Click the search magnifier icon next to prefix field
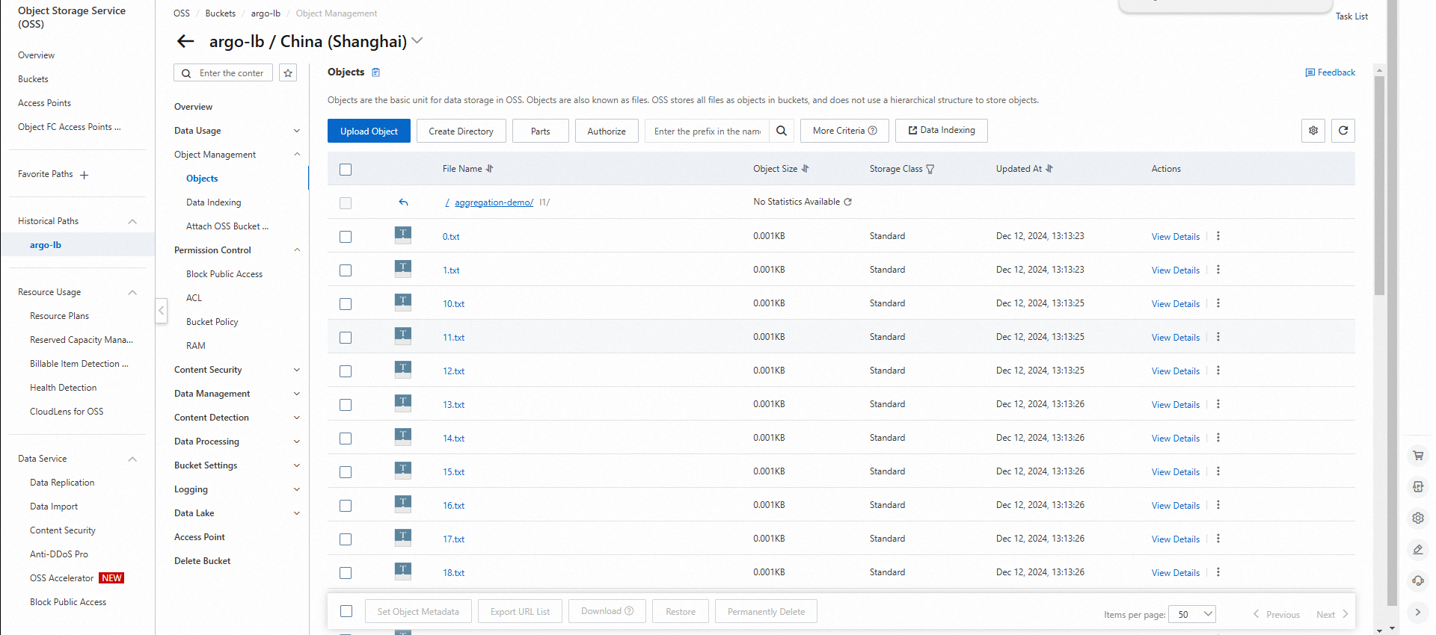Viewport: 1436px width, 635px height. 782,131
